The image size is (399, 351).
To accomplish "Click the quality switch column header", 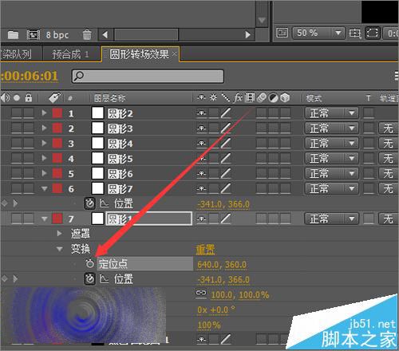I will point(226,97).
